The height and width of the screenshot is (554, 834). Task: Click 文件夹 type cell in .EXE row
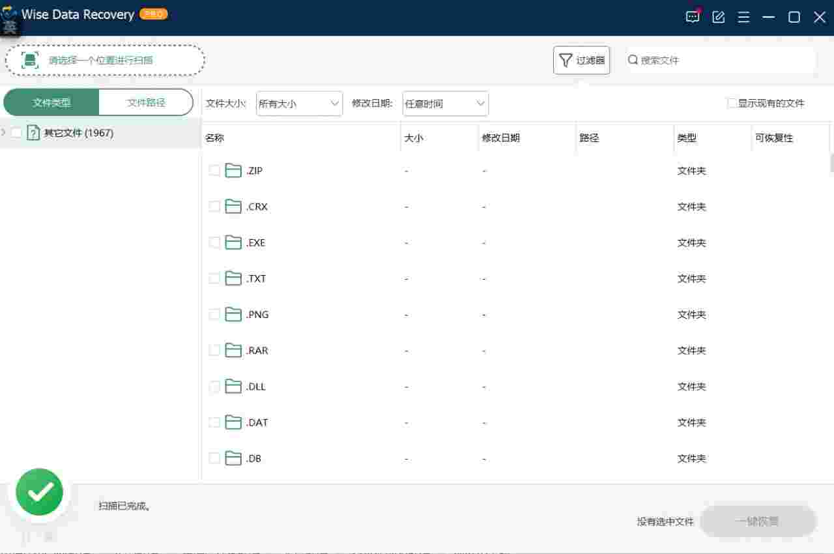pos(691,242)
